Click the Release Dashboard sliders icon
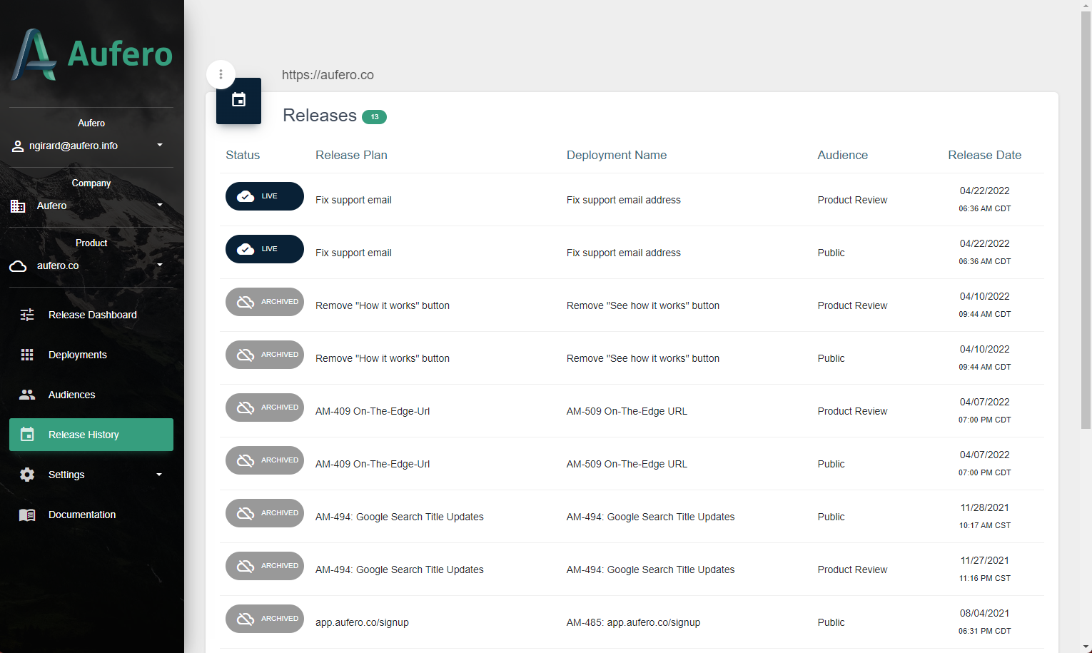 [x=27, y=315]
